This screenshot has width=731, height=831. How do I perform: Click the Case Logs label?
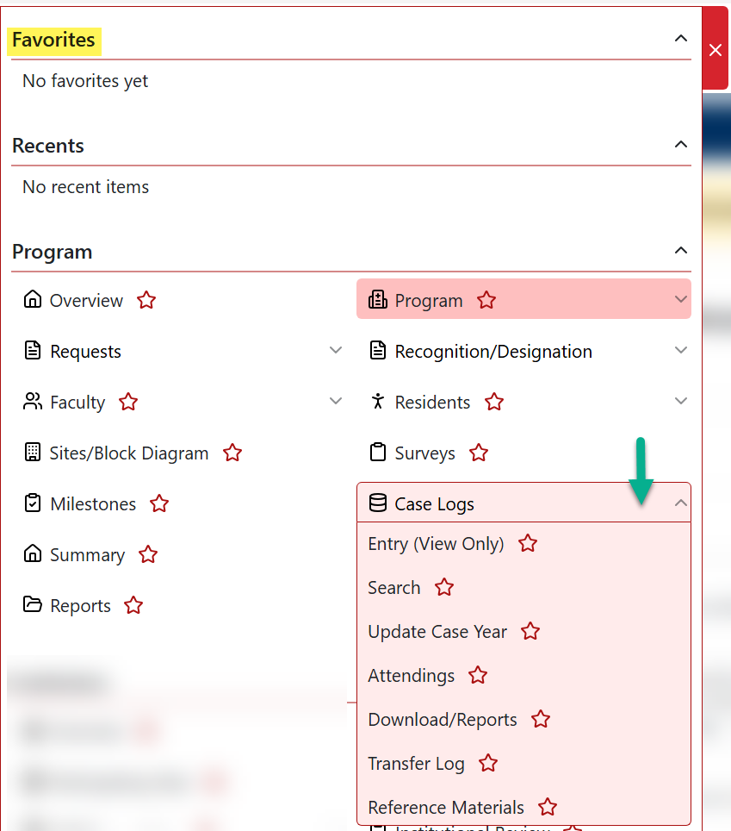click(x=434, y=504)
